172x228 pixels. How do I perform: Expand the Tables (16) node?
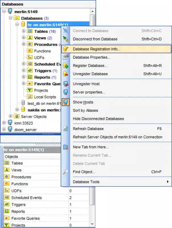[x=24, y=31]
